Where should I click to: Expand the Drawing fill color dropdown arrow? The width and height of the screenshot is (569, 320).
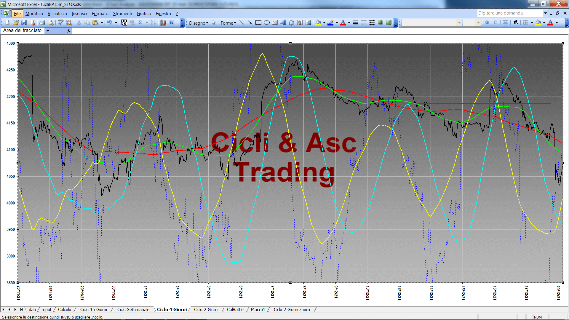click(324, 23)
